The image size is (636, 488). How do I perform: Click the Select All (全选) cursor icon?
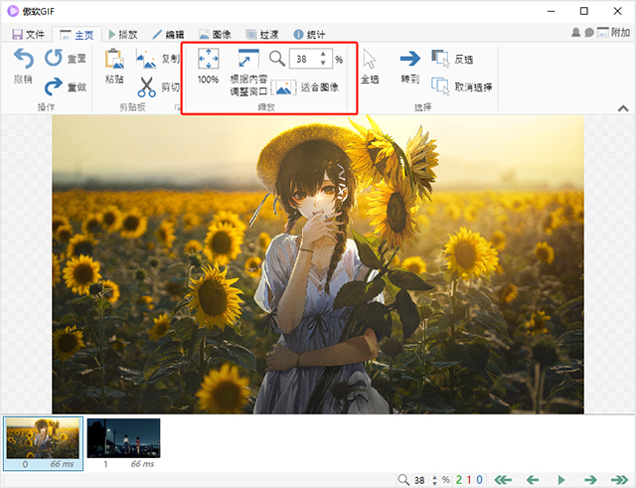[370, 59]
